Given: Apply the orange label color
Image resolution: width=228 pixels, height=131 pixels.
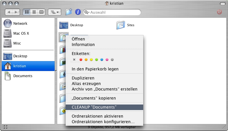Looking at the screenshot, I should 86,60.
